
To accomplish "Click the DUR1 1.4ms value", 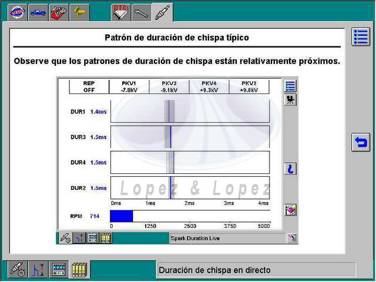I will pos(98,112).
